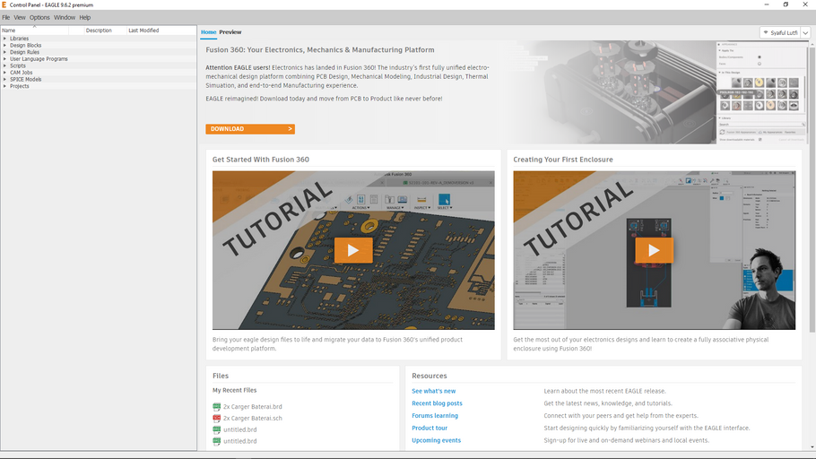Play the Get Started With Fusion 360 video

pyautogui.click(x=352, y=250)
